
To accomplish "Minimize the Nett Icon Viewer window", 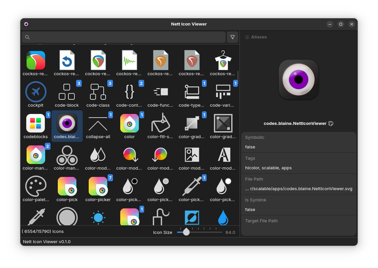I will (330, 24).
